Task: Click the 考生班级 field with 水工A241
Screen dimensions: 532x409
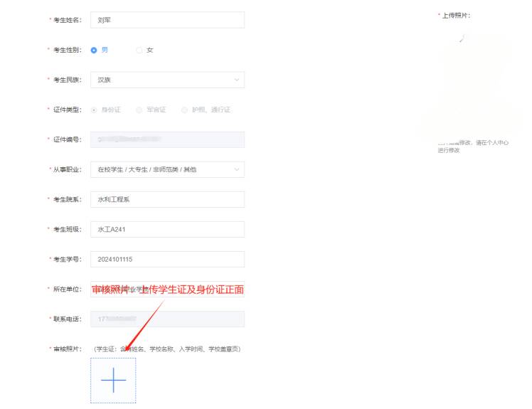Action: (167, 229)
